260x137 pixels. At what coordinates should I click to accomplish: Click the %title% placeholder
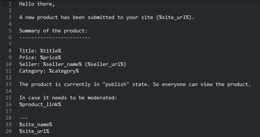tap(51, 51)
